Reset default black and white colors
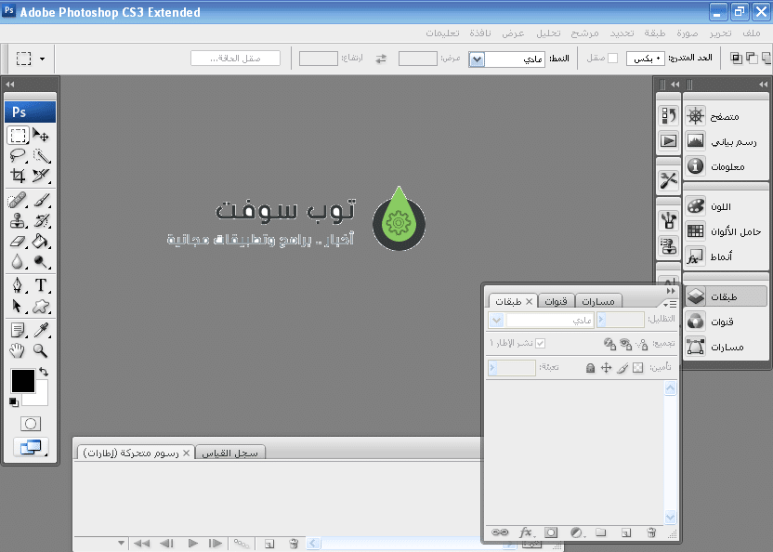Image resolution: width=773 pixels, height=552 pixels. [14, 402]
